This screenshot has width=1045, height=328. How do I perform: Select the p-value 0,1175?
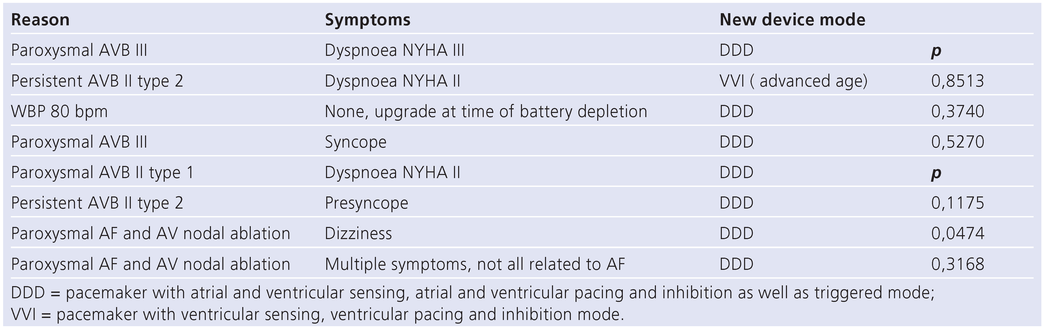[957, 203]
